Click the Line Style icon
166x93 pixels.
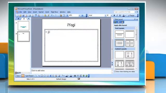(x=75, y=76)
